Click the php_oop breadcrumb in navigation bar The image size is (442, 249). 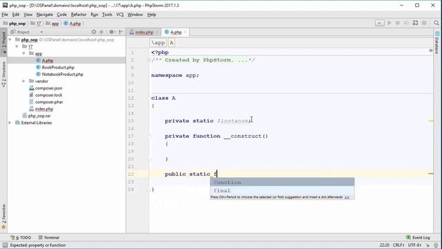[15, 24]
